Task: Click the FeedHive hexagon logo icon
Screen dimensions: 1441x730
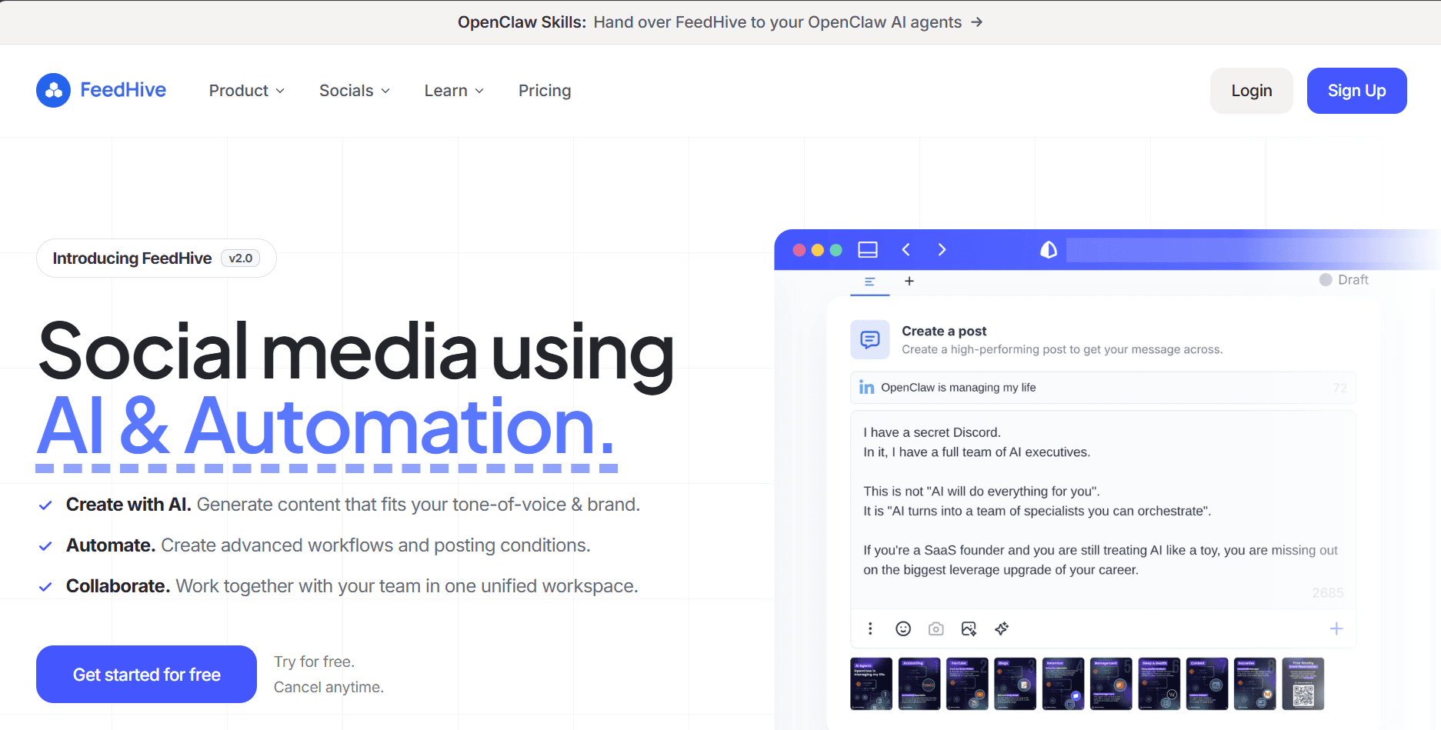Action: click(53, 91)
